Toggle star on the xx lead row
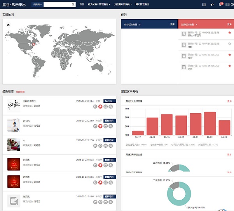Viewport: 234px width, 211px height. coord(100,145)
